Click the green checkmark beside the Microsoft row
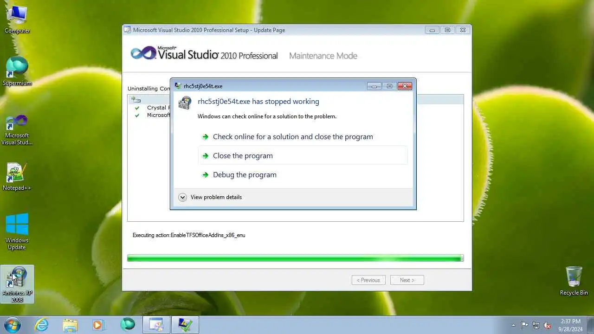Image resolution: width=594 pixels, height=334 pixels. coord(137,115)
